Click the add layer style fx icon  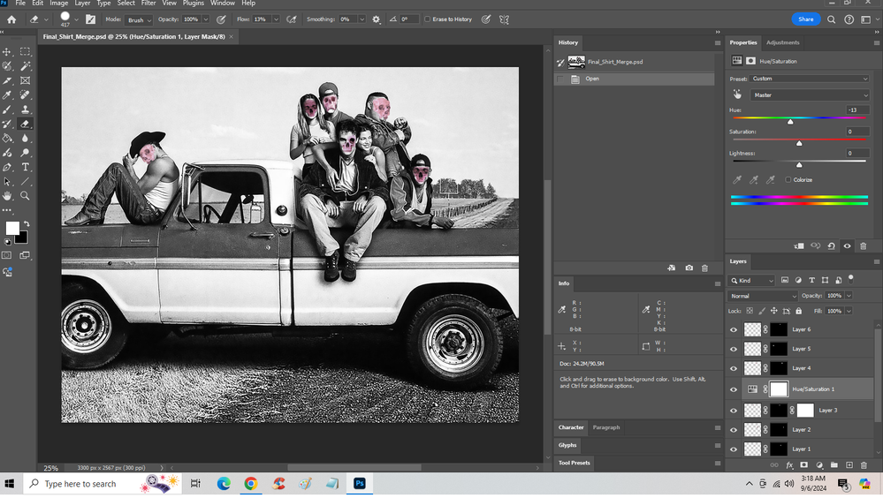point(789,464)
